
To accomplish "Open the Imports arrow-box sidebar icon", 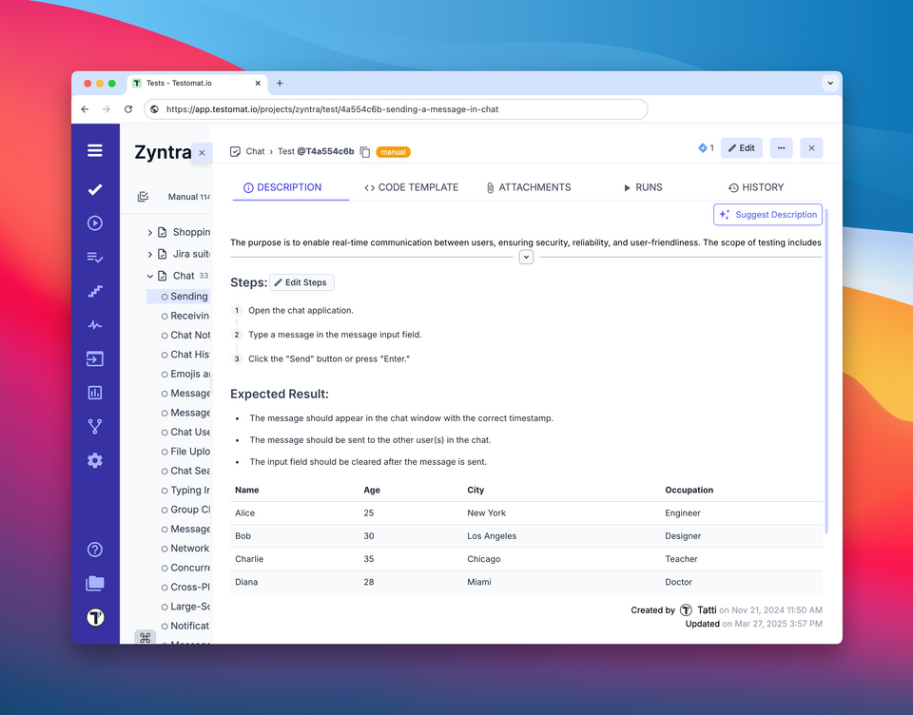I will pos(95,358).
